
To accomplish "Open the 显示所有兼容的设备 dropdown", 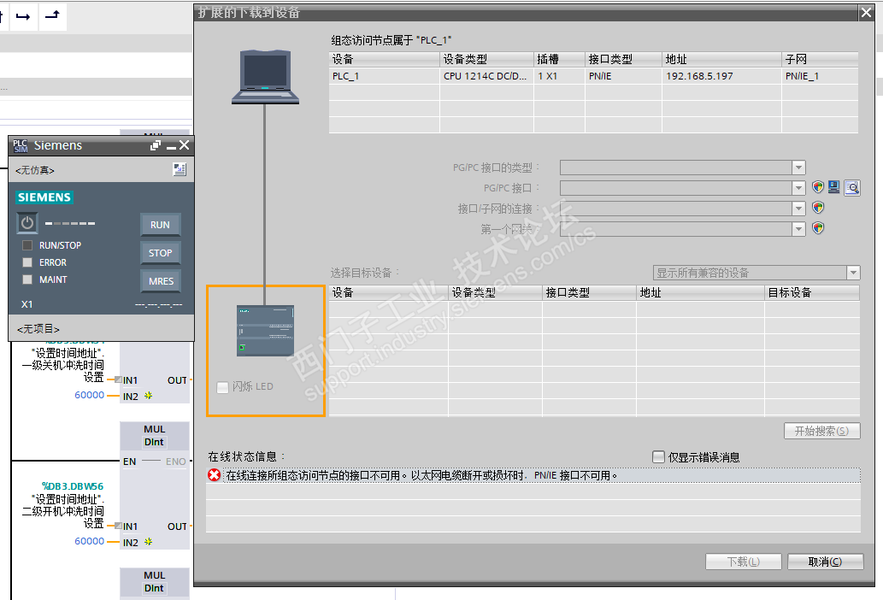I will 853,273.
